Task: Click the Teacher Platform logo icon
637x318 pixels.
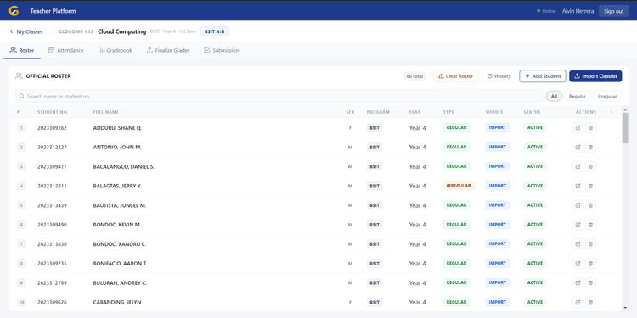Action: 14,11
